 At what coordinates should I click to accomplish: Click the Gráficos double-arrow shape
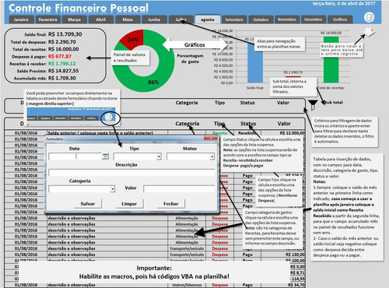(194, 44)
